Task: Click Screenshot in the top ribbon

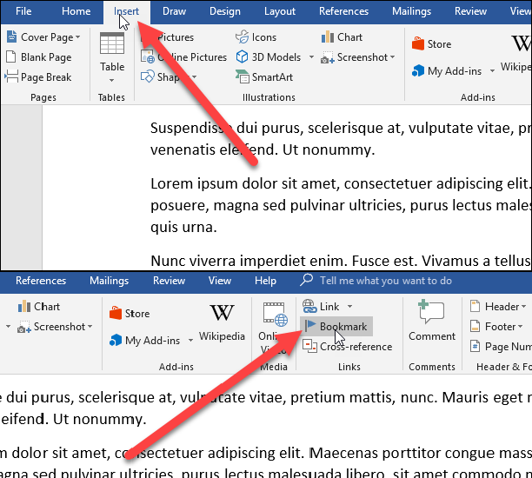Action: pos(355,57)
